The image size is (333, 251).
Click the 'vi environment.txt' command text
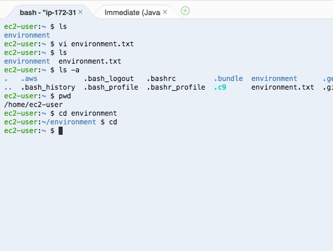tap(96, 44)
